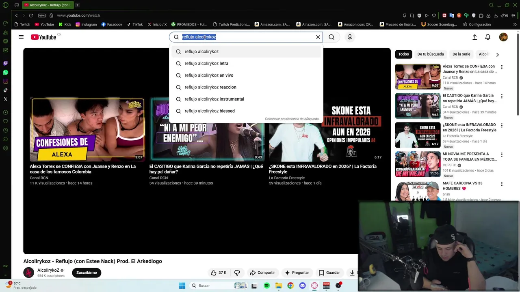Open the extensions cube icon
The image size is (520, 292).
coord(481,15)
